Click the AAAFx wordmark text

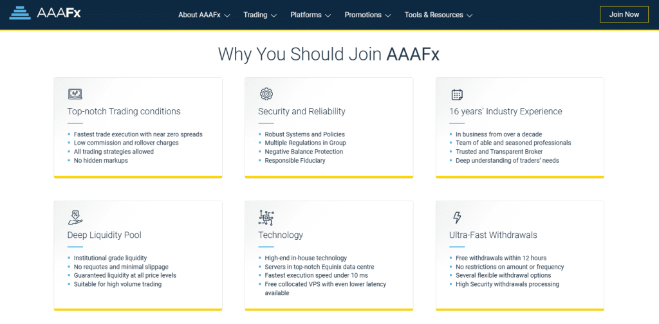(59, 14)
